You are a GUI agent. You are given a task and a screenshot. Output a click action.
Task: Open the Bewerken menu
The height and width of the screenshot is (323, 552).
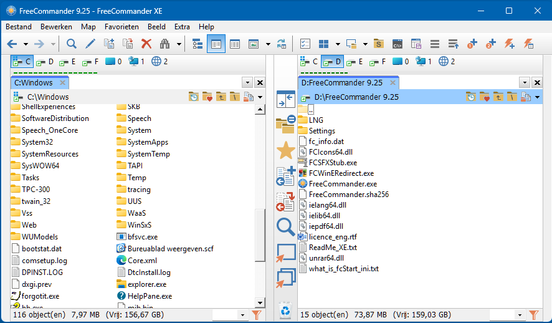pos(56,27)
